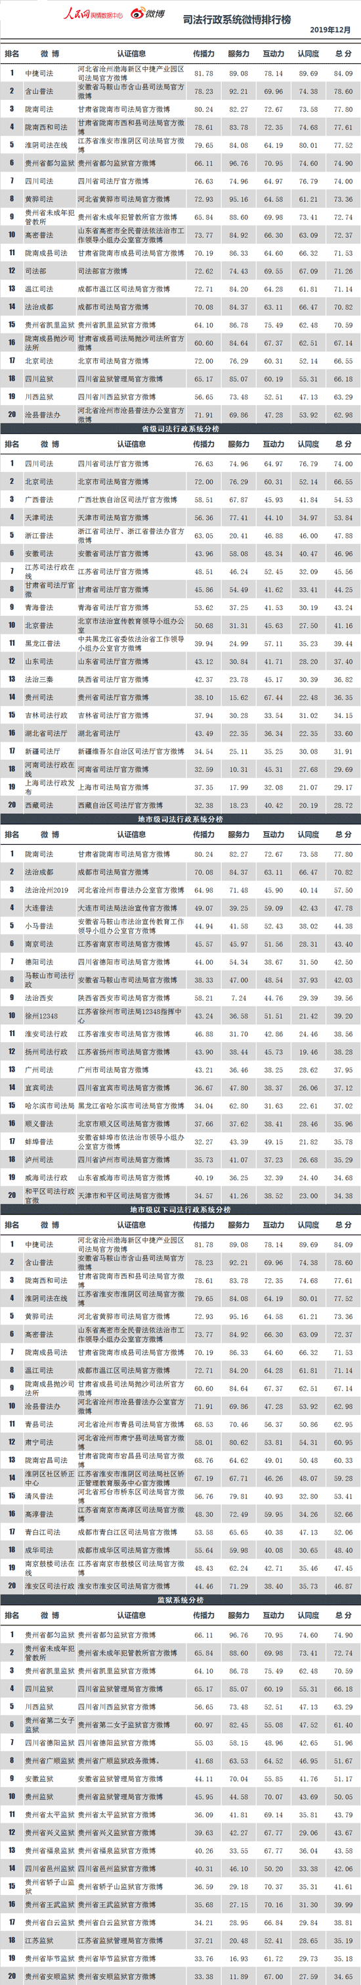The width and height of the screenshot is (361, 1985).
Task: Click the 人民网 logo in the header
Action: 77,13
